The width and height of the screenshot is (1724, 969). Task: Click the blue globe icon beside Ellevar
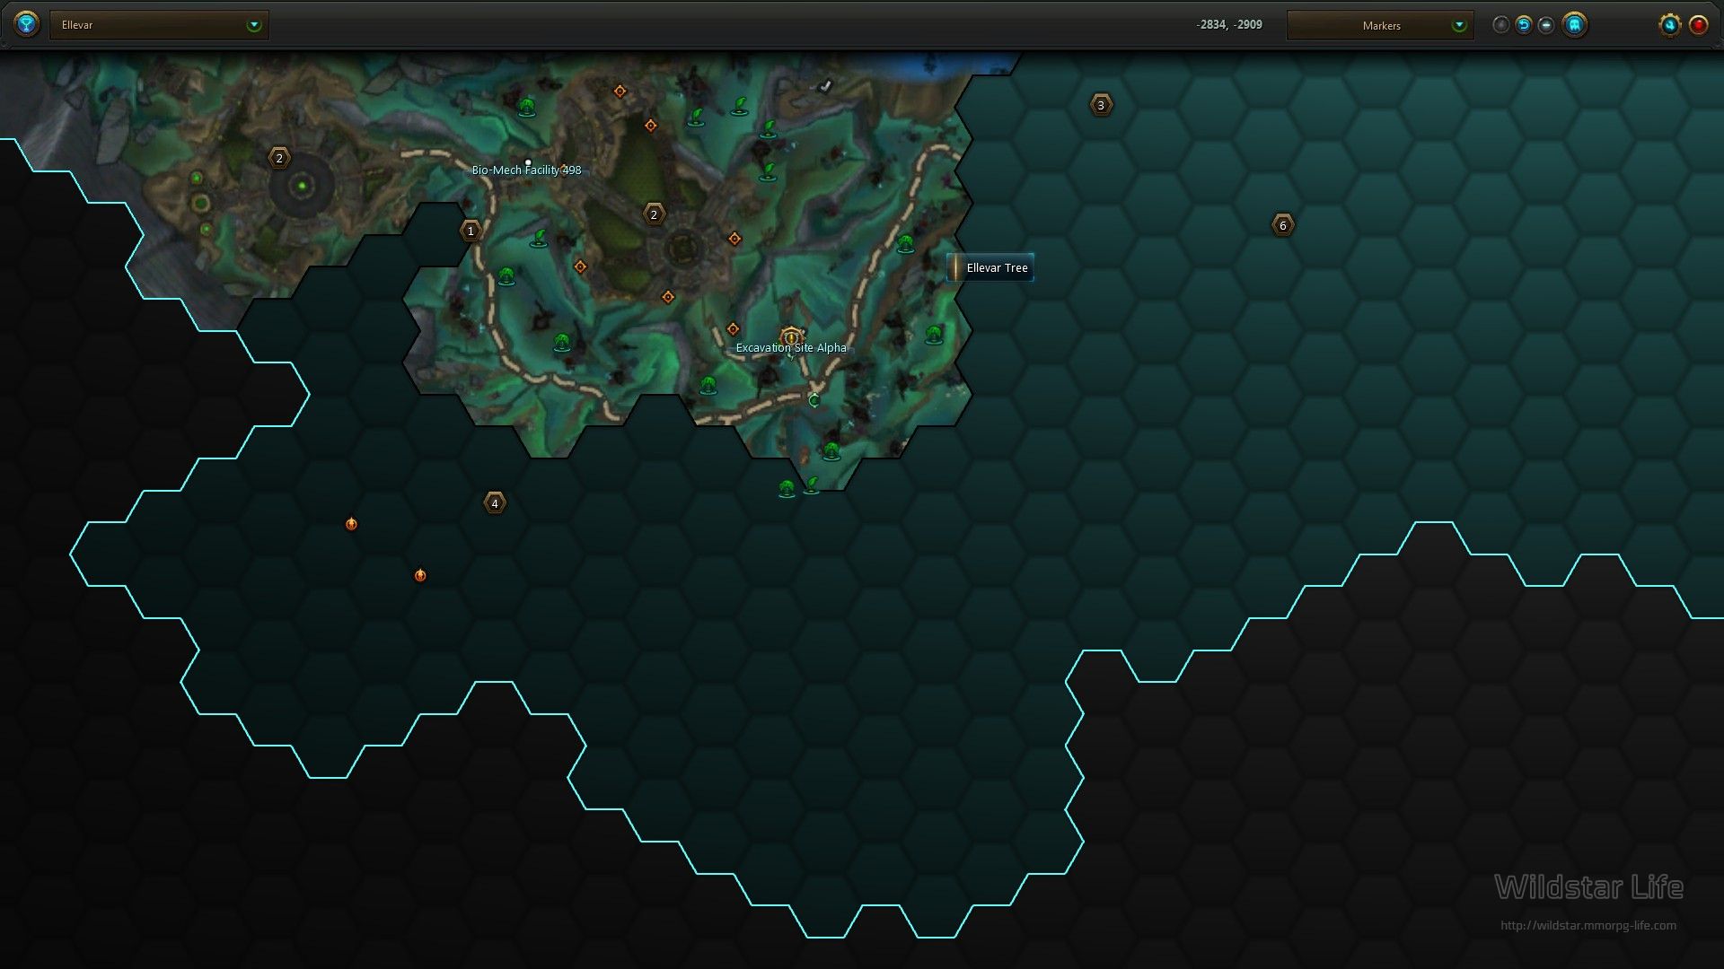click(x=27, y=24)
